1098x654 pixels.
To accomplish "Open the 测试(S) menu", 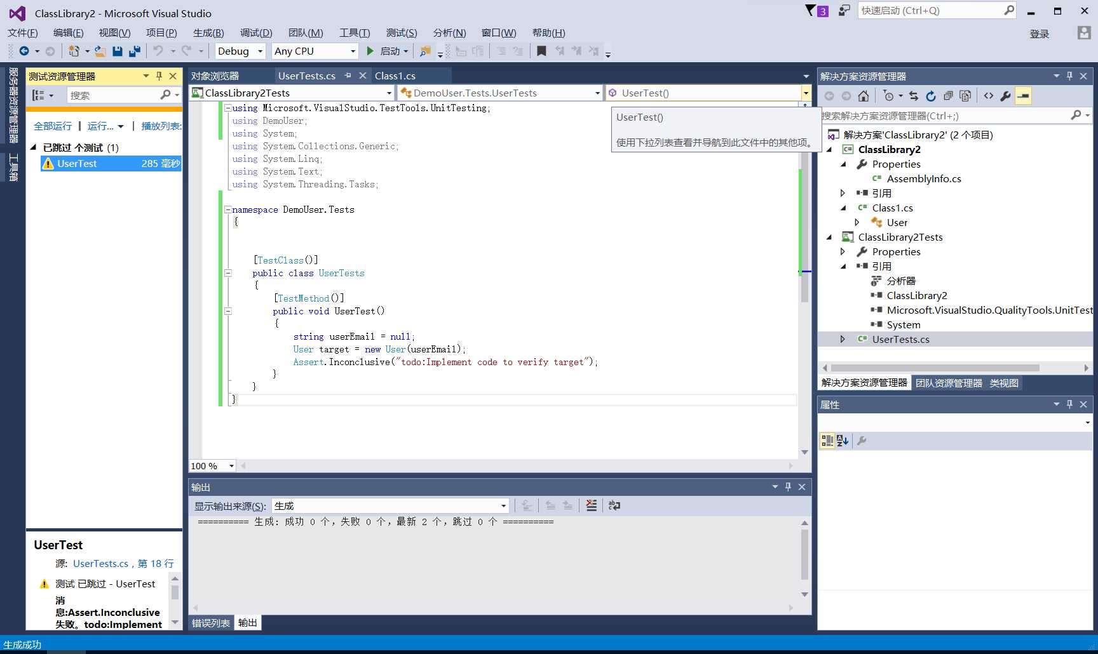I will 402,33.
